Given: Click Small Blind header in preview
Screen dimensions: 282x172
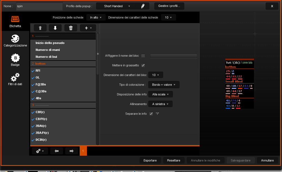Looking at the screenshot, I should pyautogui.click(x=234, y=81).
